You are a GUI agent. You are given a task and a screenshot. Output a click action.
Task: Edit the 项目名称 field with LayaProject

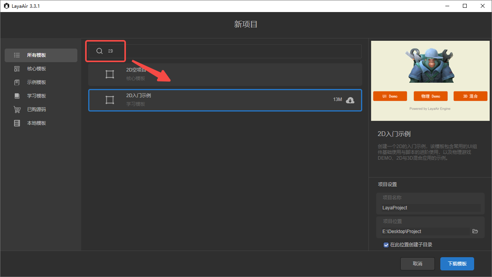tap(430, 208)
